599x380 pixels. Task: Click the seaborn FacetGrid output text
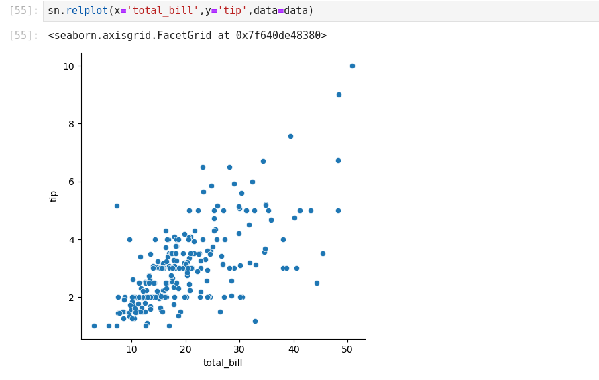(187, 36)
